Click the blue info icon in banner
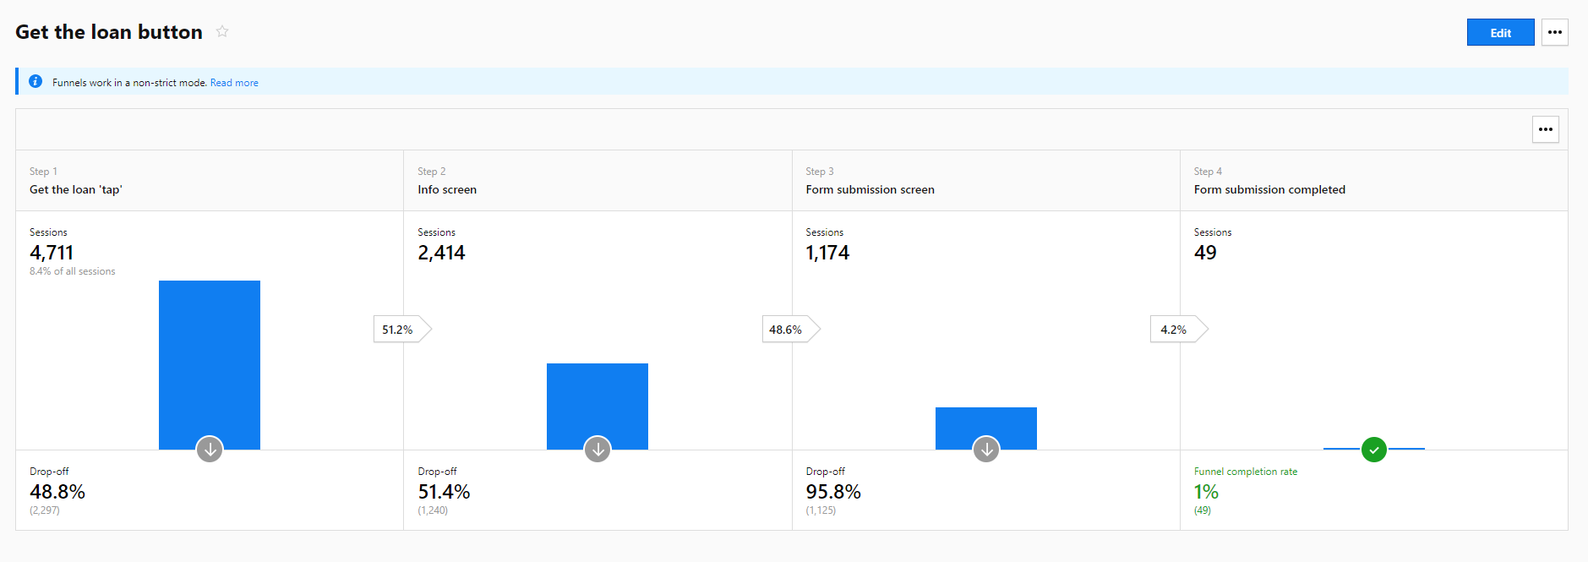Screen dimensions: 1588x562 [35, 82]
